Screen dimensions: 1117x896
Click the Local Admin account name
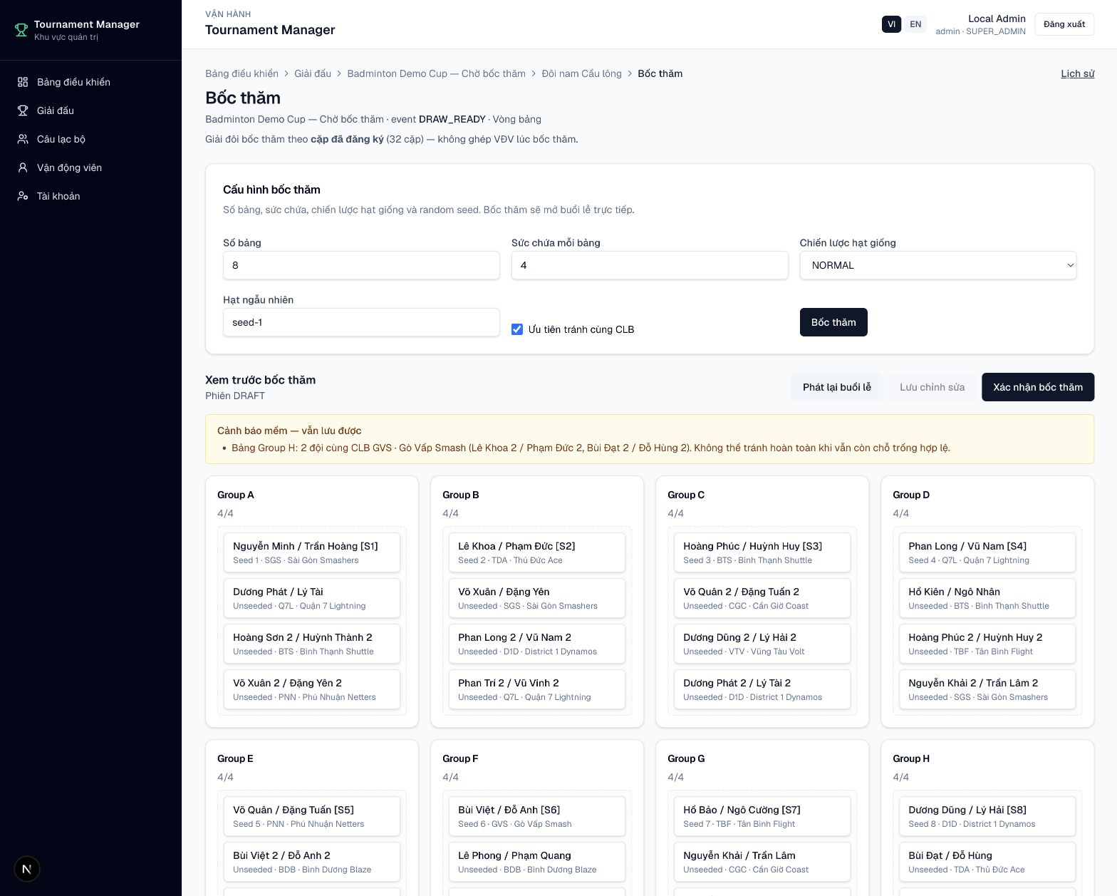[997, 19]
